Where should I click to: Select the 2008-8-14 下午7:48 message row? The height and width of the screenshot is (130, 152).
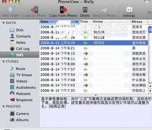click(x=94, y=80)
